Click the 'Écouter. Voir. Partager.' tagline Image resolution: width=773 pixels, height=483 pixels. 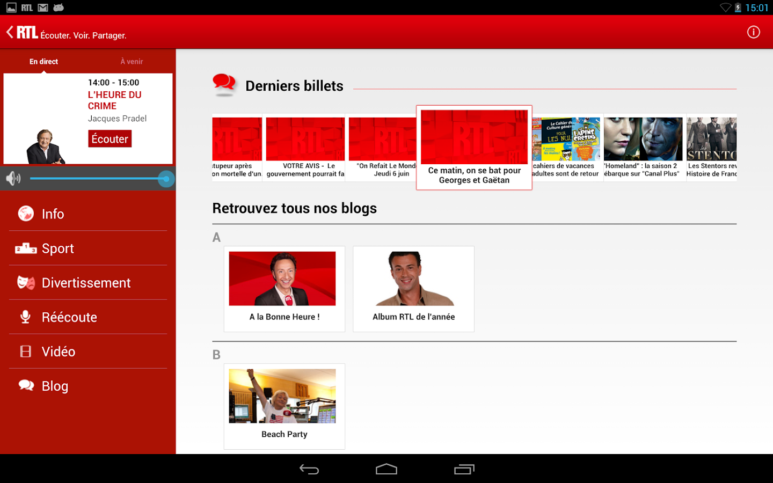tap(84, 35)
